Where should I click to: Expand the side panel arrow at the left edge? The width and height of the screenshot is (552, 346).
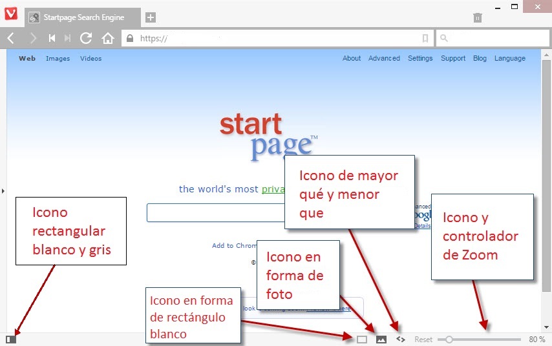(x=3, y=191)
